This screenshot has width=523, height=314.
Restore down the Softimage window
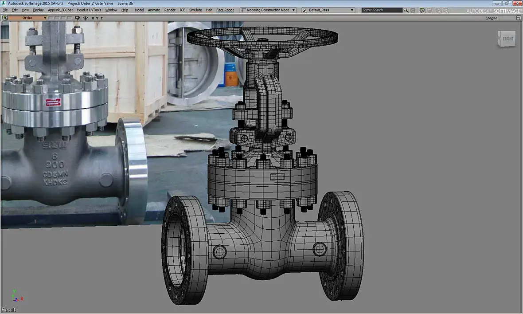pyautogui.click(x=507, y=4)
